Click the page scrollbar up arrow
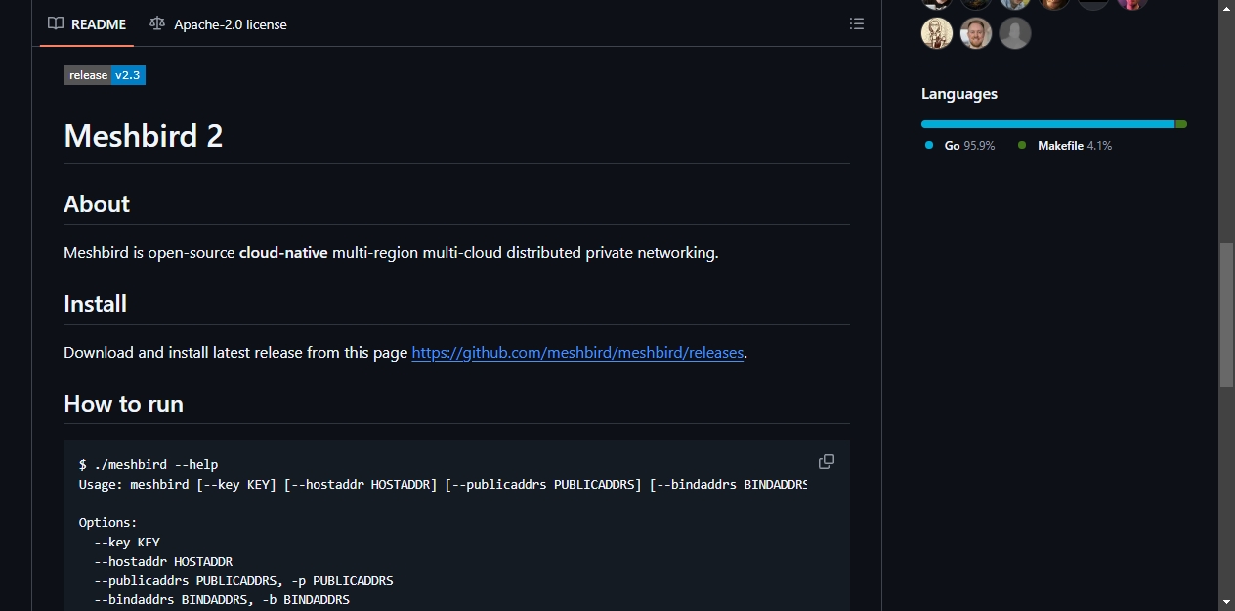This screenshot has height=611, width=1235. (x=1226, y=8)
